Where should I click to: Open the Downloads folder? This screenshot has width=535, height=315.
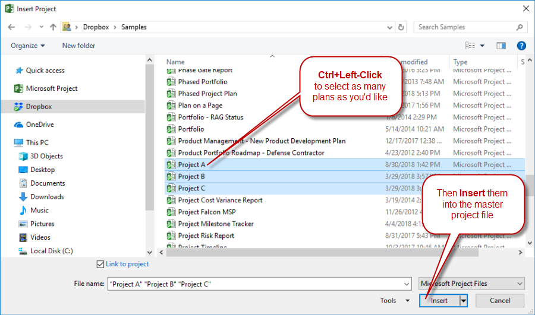click(x=47, y=197)
